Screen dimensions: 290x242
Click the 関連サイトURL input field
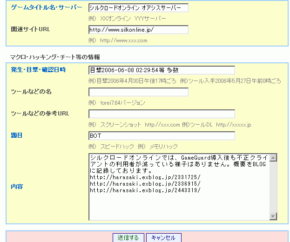[x=138, y=30]
